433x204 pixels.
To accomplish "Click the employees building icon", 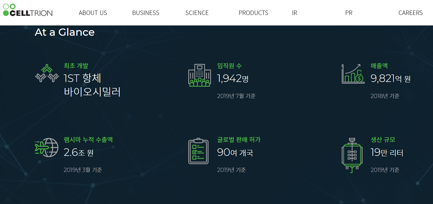I will point(199,75).
